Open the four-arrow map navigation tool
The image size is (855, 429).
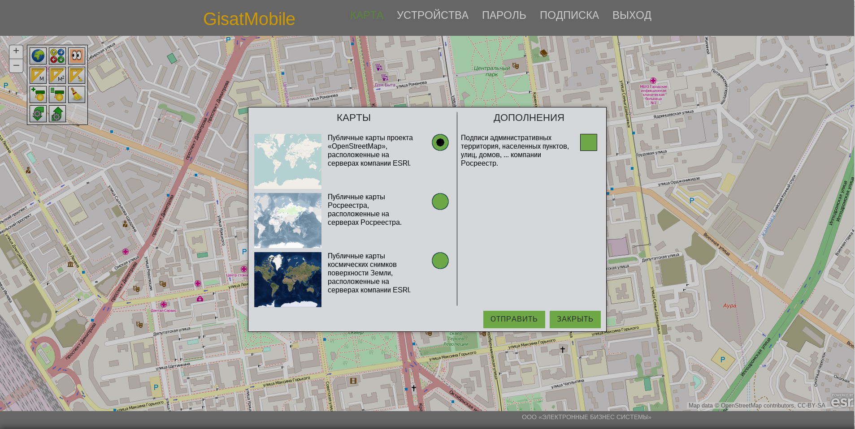tap(57, 56)
